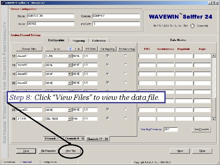The width and height of the screenshot is (220, 165).
Task: Click the Station field containing SUBSTATION
Action: [51, 16]
